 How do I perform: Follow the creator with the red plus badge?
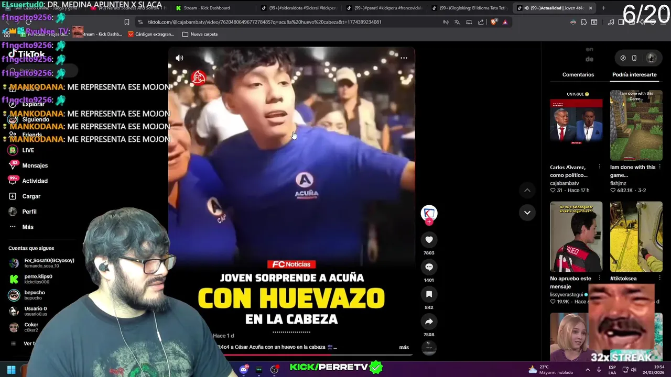click(x=429, y=222)
